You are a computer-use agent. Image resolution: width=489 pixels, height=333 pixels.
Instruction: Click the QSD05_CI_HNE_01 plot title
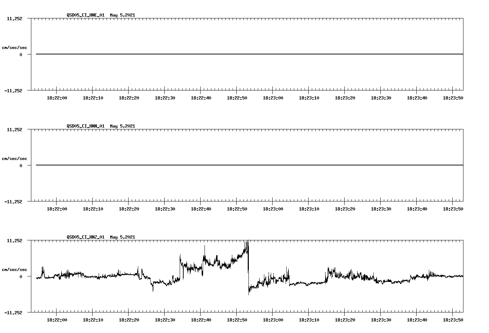click(85, 15)
